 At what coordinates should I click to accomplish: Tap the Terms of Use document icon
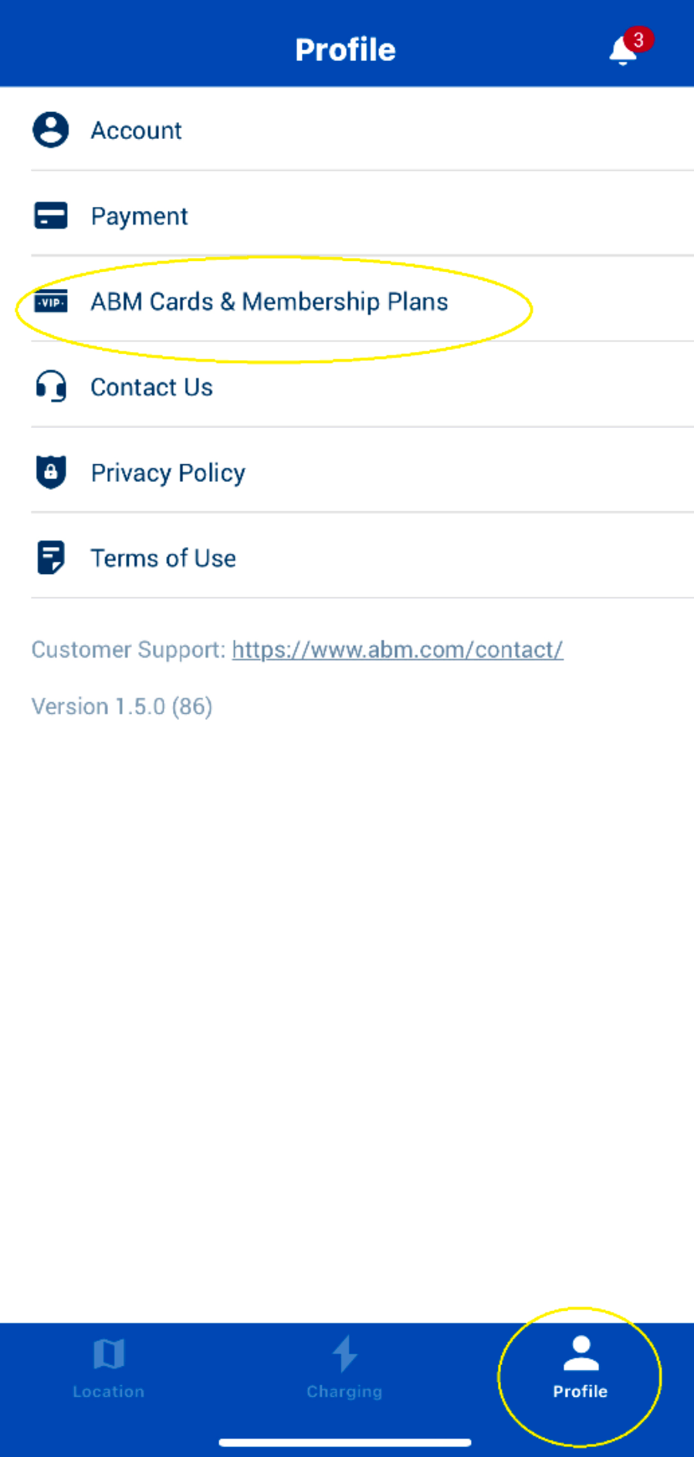[x=51, y=558]
